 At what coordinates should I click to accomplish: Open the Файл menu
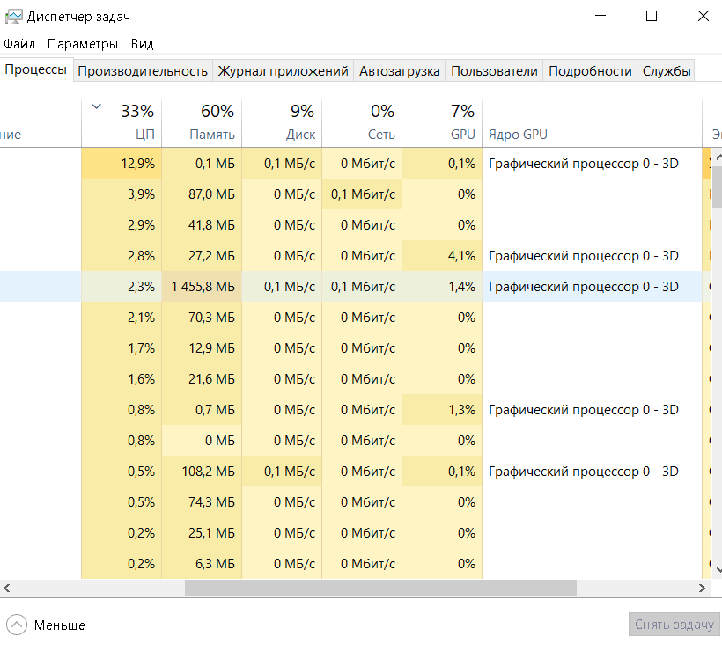(19, 44)
